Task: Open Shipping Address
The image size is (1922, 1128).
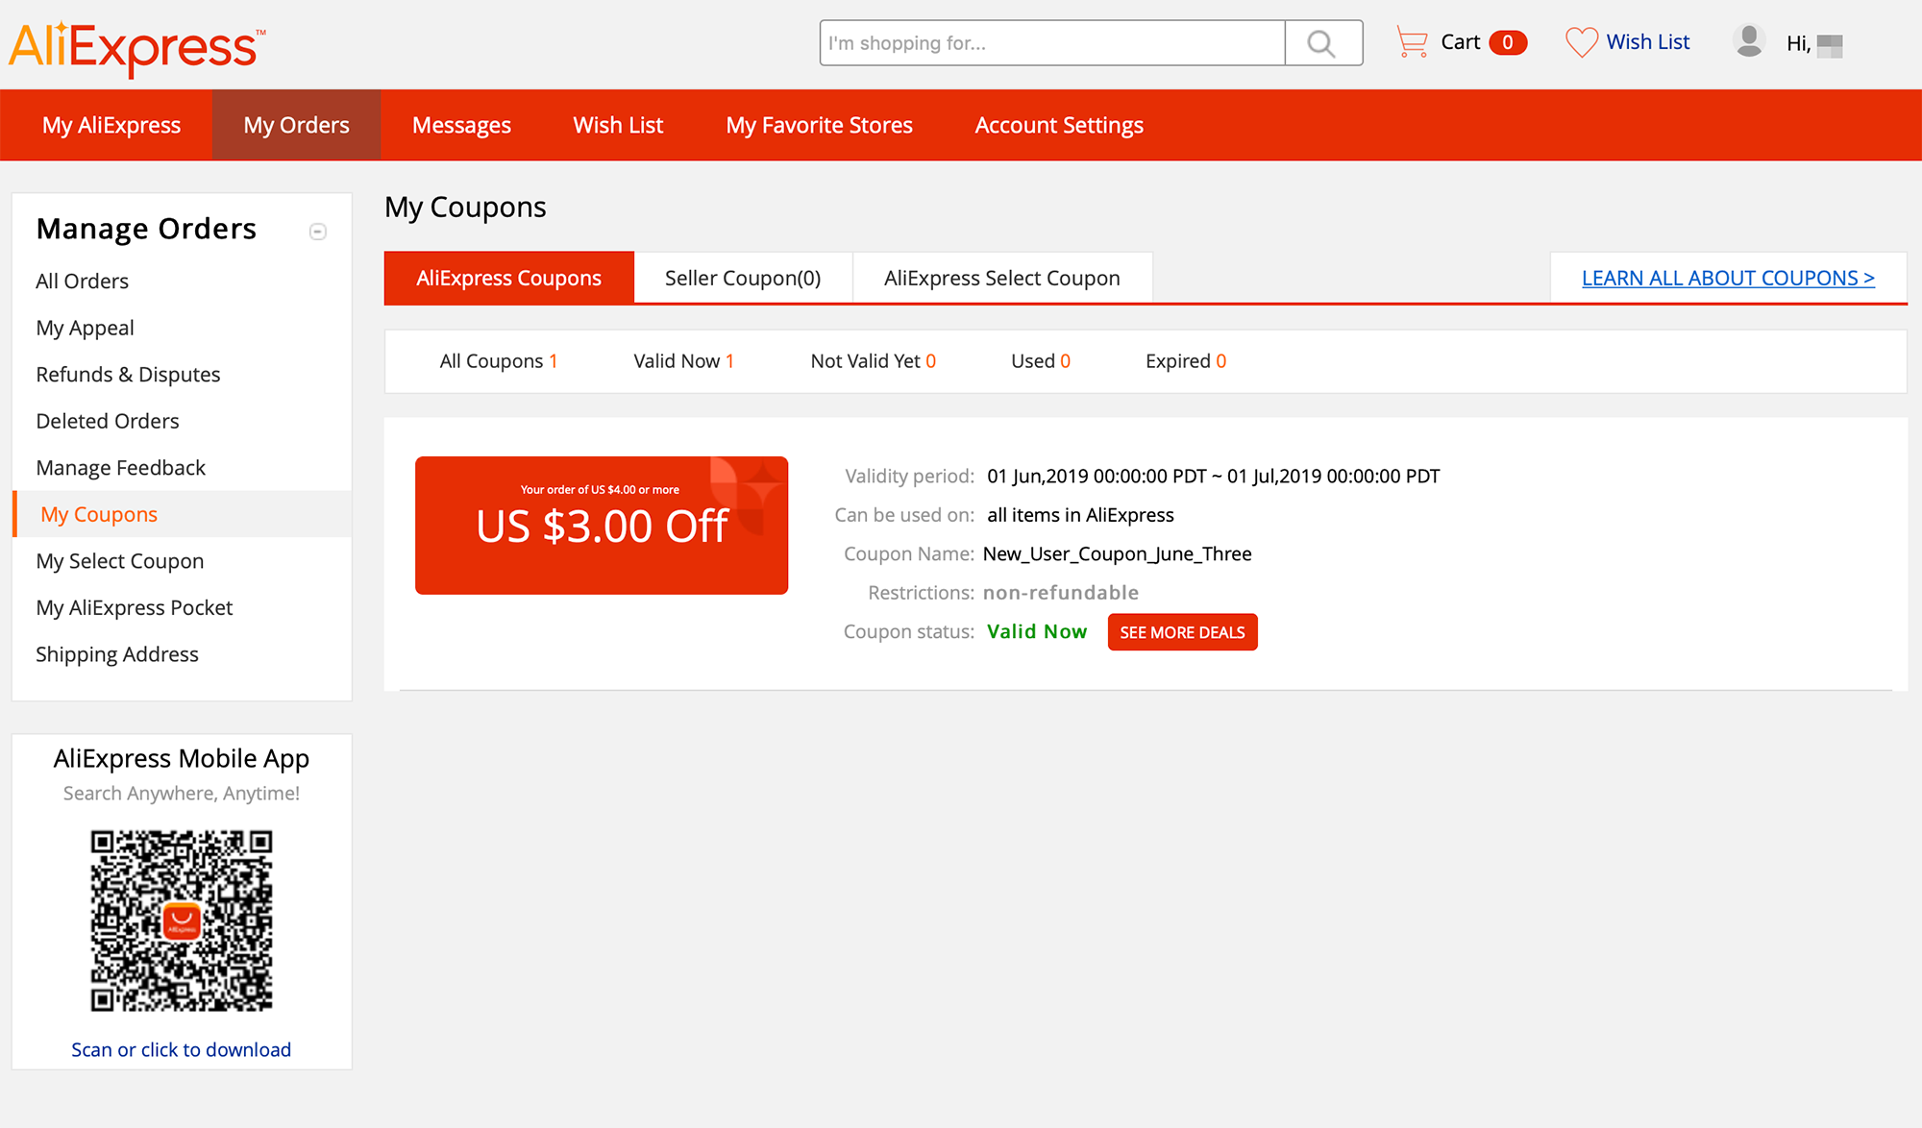Action: (x=117, y=654)
